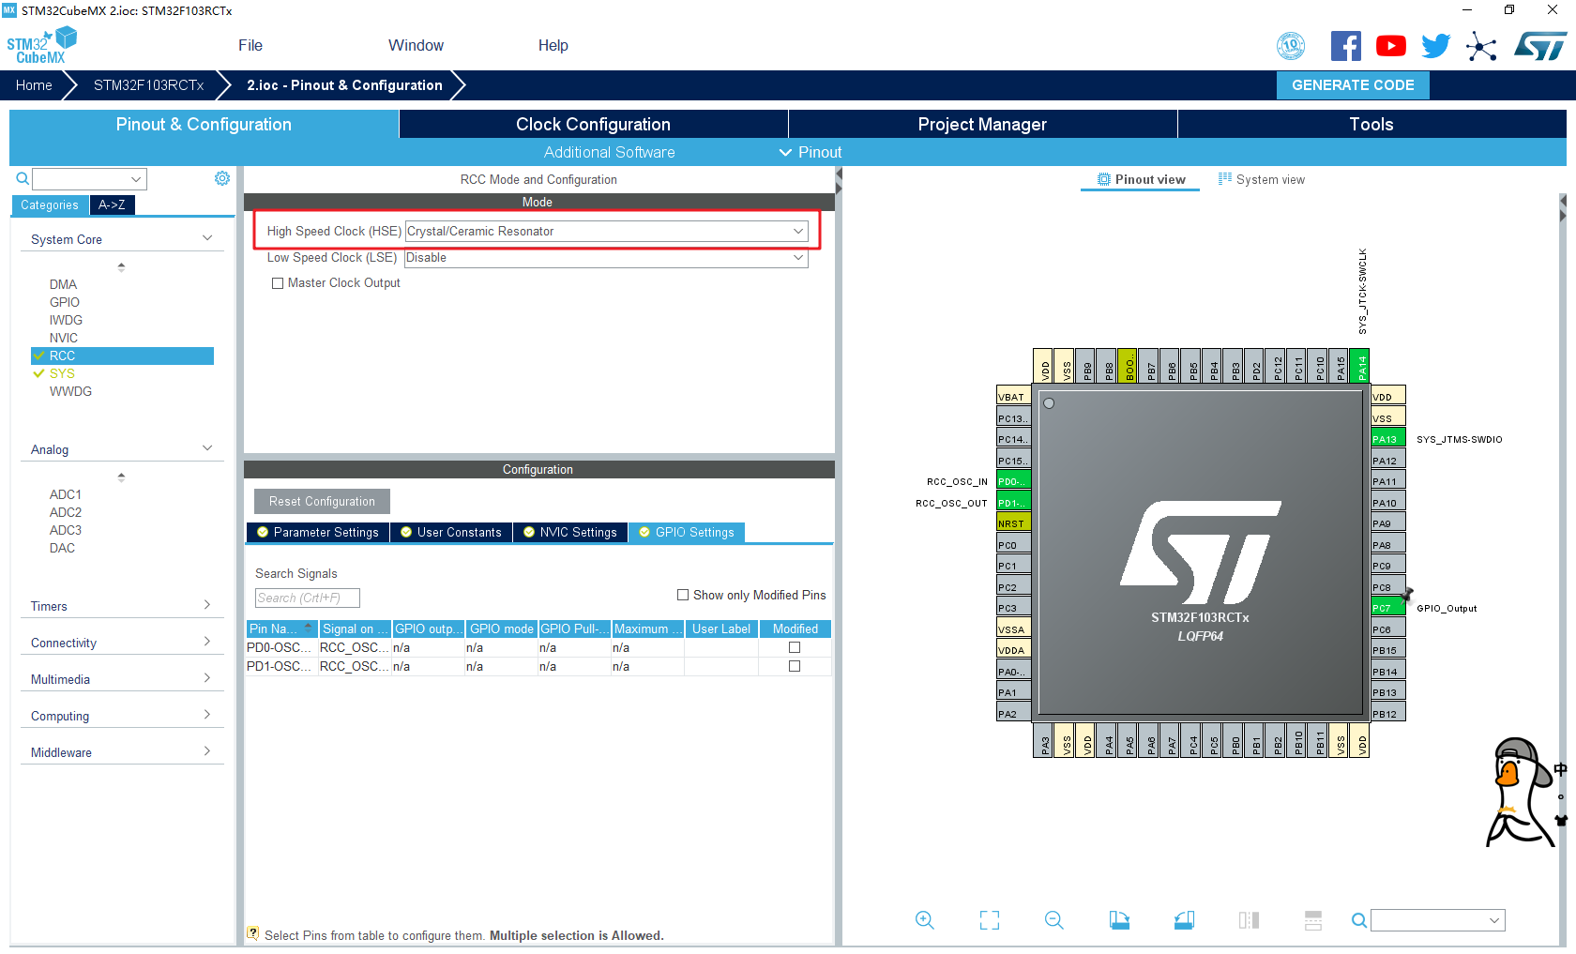The image size is (1576, 954).
Task: Click the pin search magnifier icon
Action: click(1358, 920)
